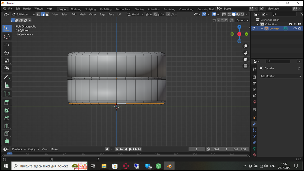Click the Options button in viewport header
This screenshot has width=304, height=171.
point(242,20)
